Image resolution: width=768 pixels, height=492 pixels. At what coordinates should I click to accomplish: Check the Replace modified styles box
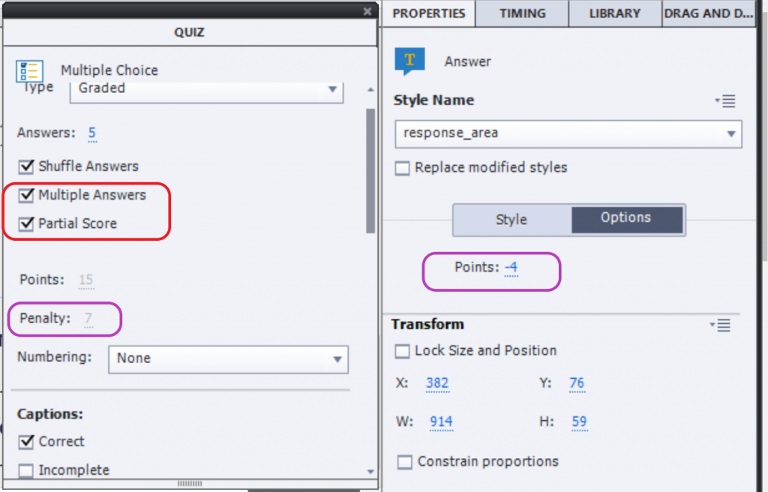[403, 168]
